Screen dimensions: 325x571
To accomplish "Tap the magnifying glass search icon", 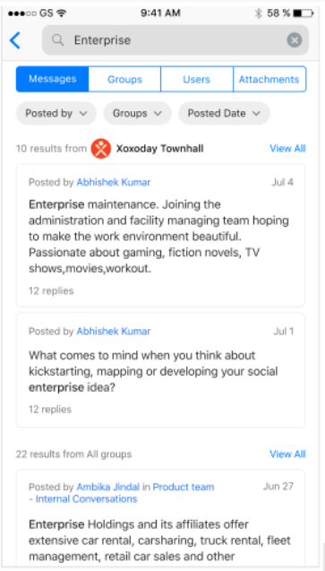I will click(58, 40).
